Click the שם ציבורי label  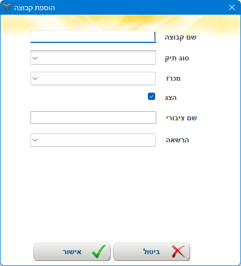click(181, 118)
